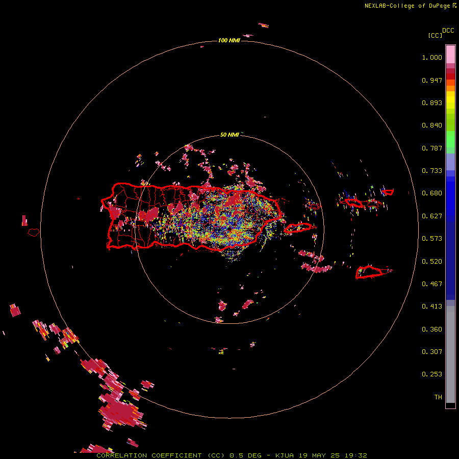Image resolution: width=459 pixels, height=459 pixels.
Task: Select the 0.787 scale value
Action: [x=432, y=148]
